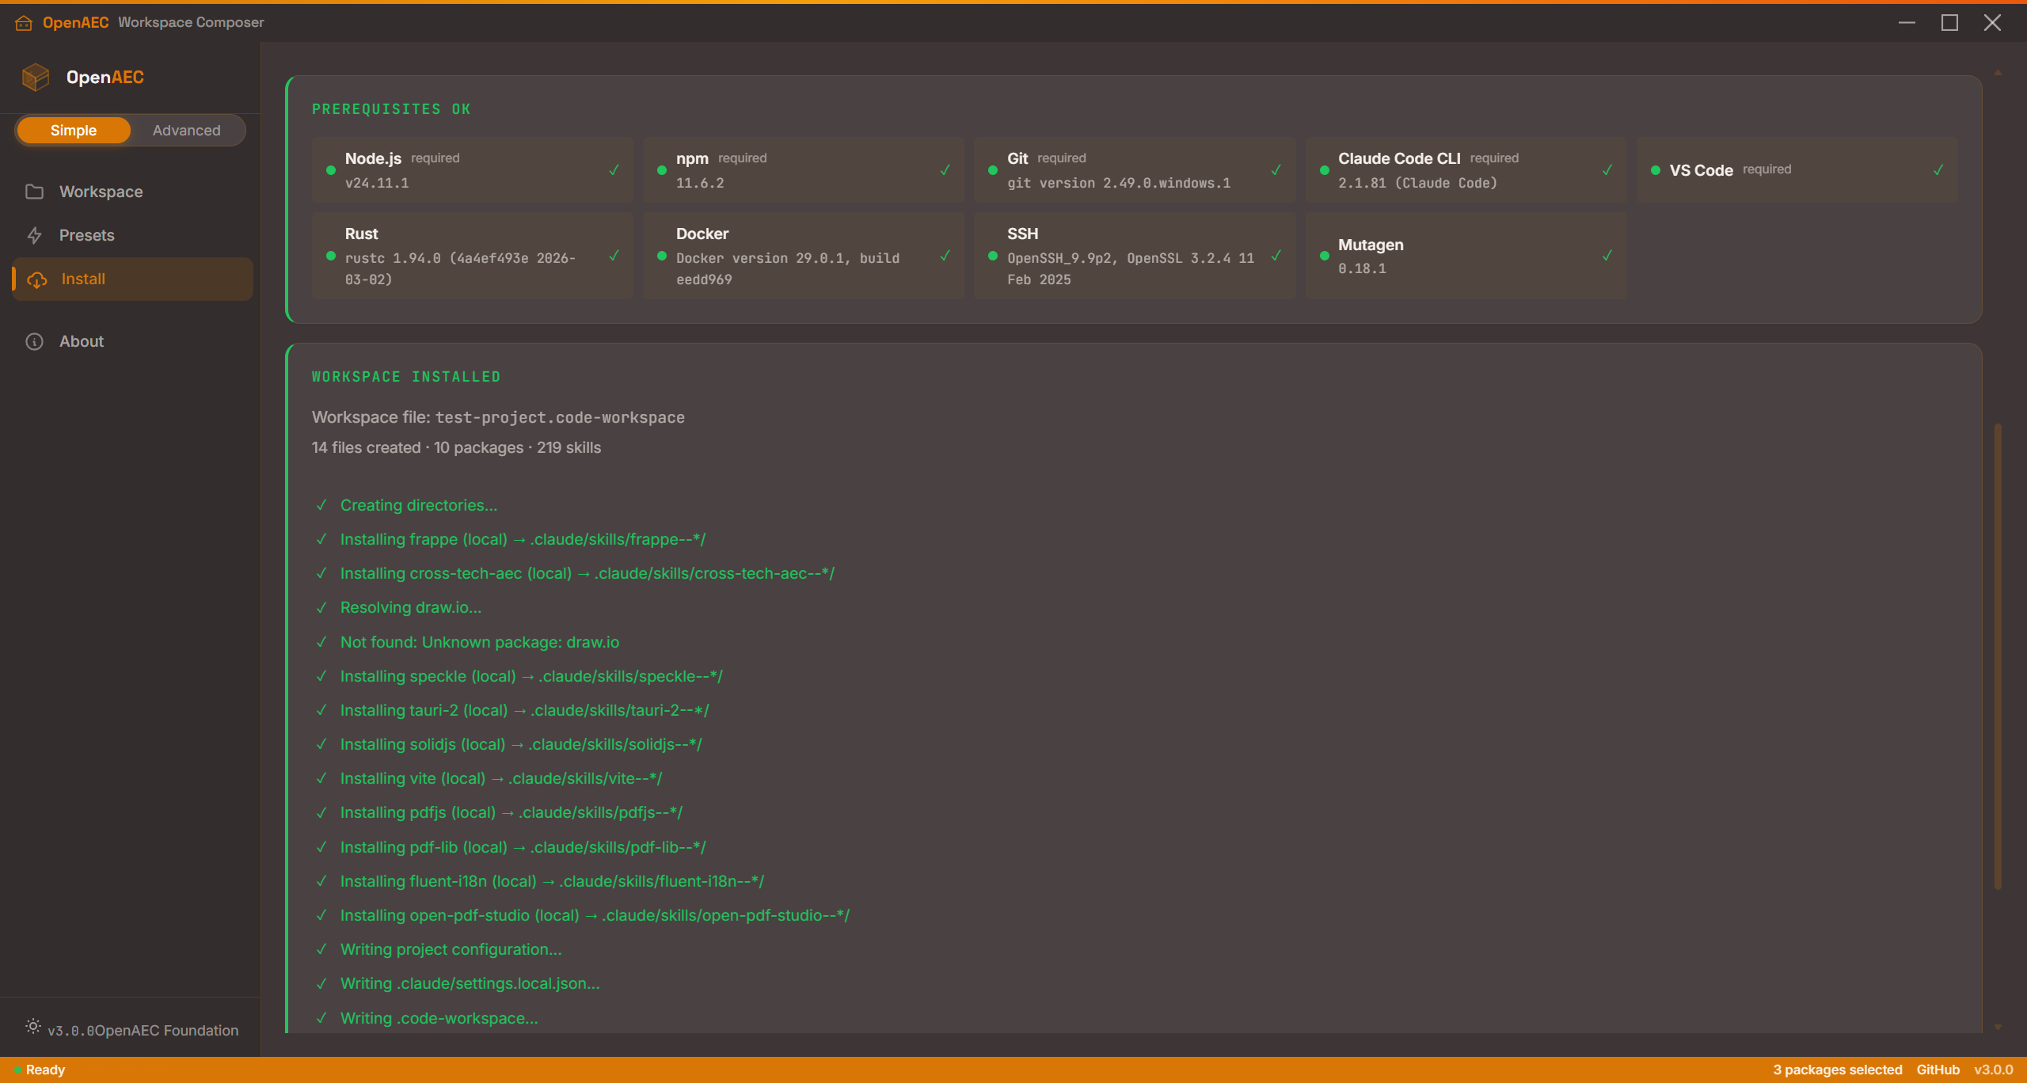Click the 3 packages selected status text
The image size is (2027, 1083).
(1837, 1070)
